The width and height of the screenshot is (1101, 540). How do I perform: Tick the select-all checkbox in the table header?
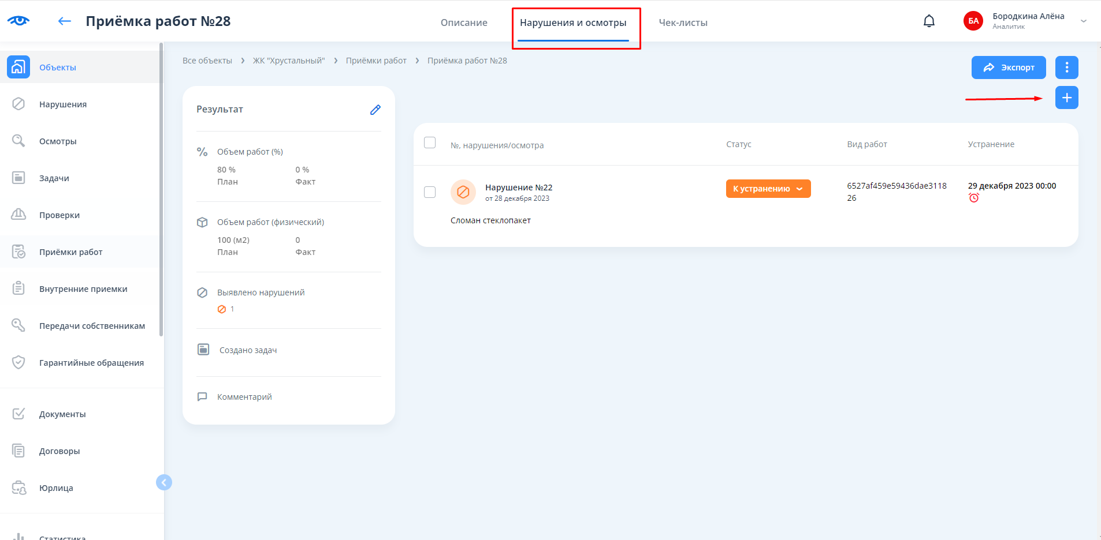pos(430,142)
